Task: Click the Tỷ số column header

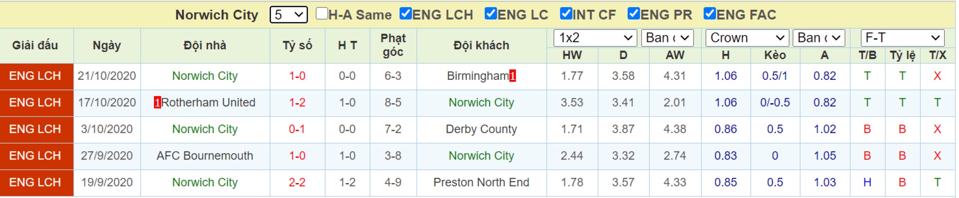Action: (x=298, y=46)
